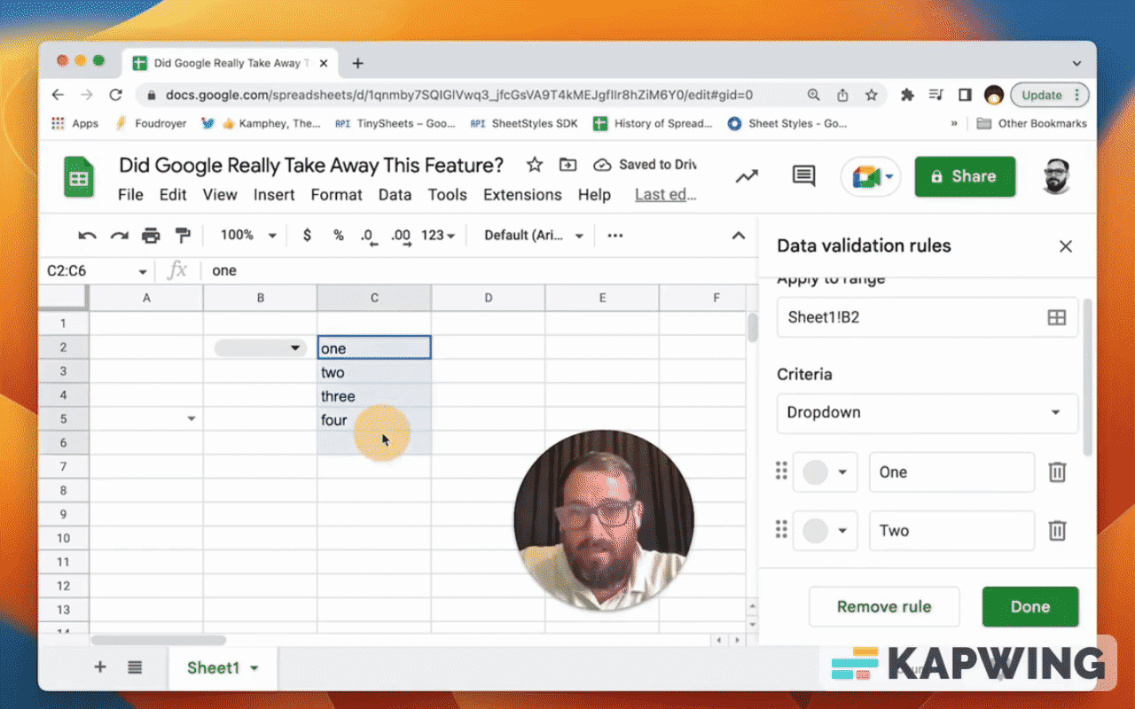Open the font Default (Ari...) dropdown
Image resolution: width=1135 pixels, height=709 pixels.
point(534,236)
